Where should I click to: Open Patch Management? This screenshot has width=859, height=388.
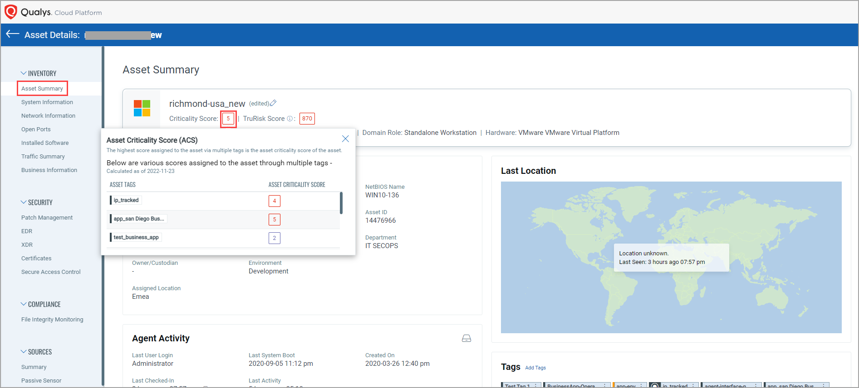(x=47, y=217)
